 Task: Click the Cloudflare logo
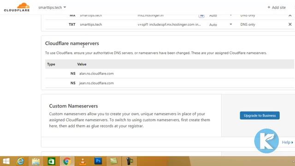(17, 7)
